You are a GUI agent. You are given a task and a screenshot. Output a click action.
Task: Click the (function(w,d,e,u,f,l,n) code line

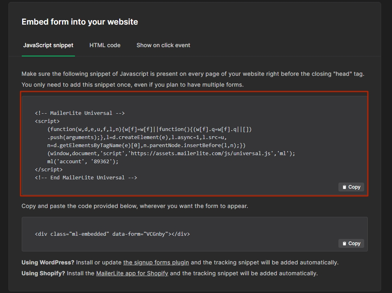click(149, 129)
